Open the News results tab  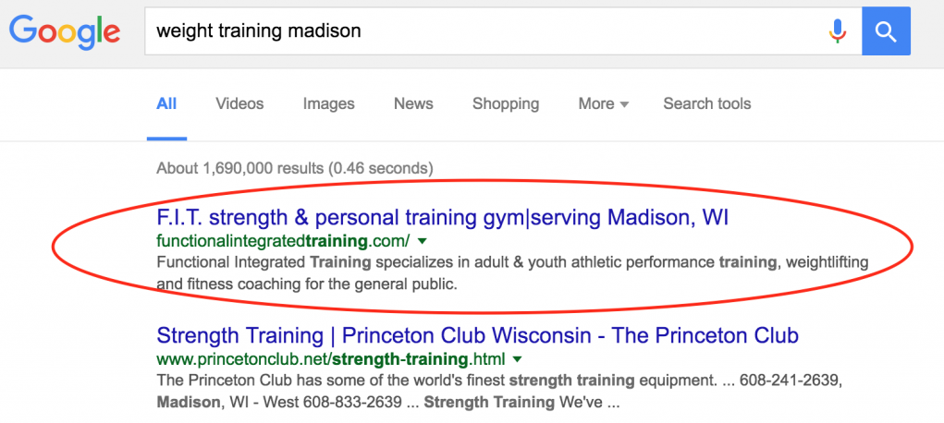tap(413, 103)
